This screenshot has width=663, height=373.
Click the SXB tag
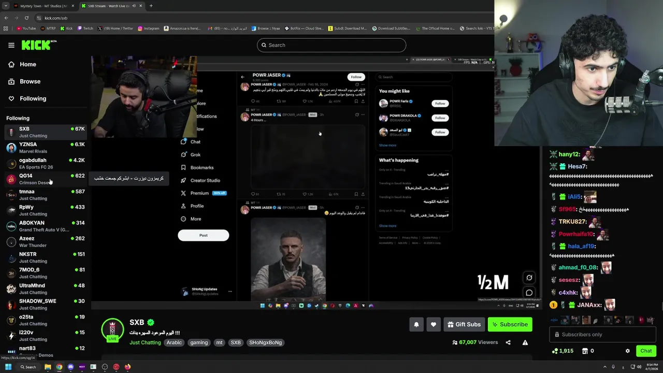tap(236, 342)
